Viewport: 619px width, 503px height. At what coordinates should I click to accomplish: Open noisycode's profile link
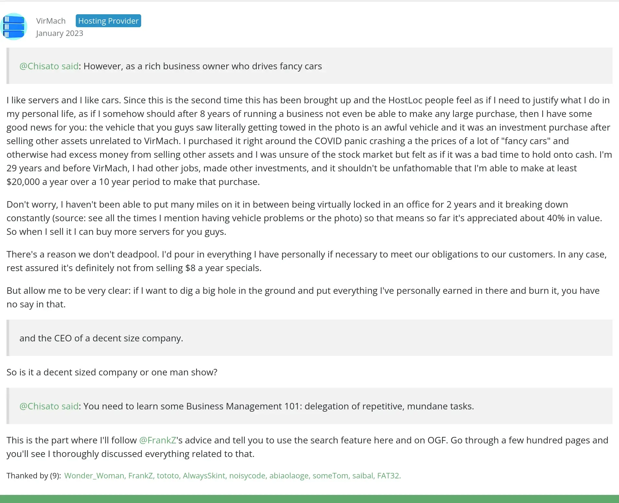coord(247,475)
